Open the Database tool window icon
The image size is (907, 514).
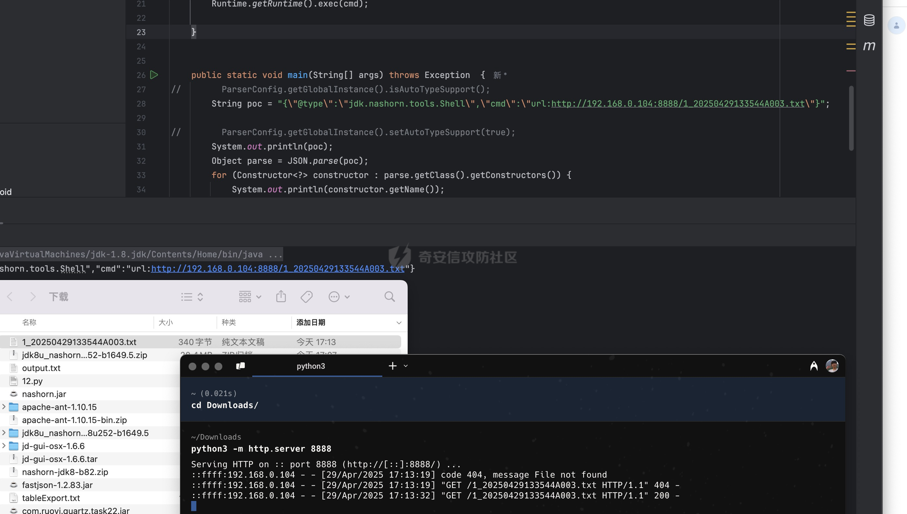pyautogui.click(x=869, y=20)
